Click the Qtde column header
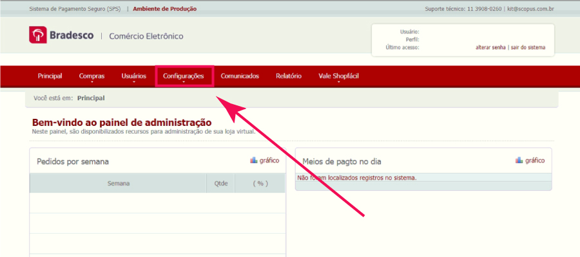 220,183
